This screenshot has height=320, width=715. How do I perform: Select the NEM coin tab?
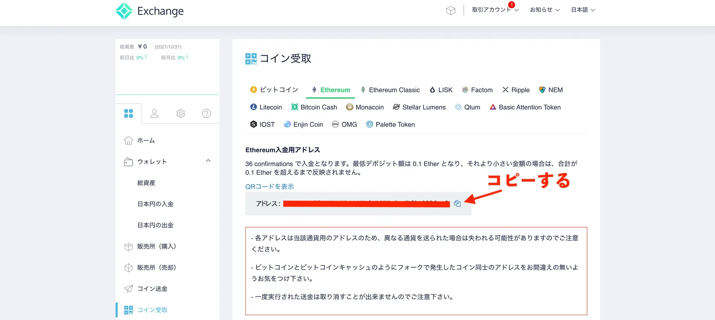tap(551, 90)
